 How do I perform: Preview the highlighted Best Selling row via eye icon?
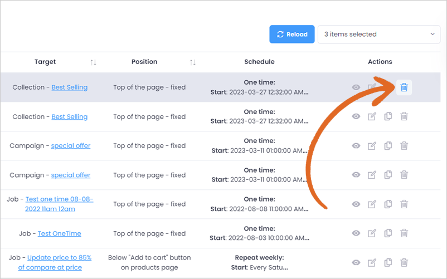tap(356, 87)
